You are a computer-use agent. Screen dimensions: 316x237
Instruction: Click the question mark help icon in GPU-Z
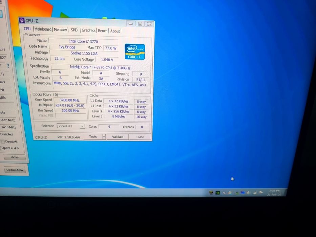click(8, 66)
